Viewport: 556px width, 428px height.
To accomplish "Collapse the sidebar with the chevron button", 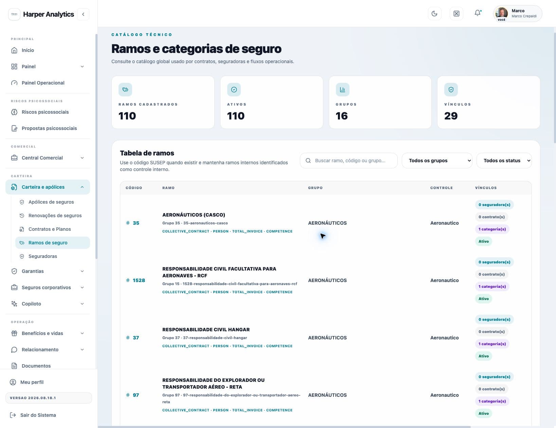I will point(83,14).
